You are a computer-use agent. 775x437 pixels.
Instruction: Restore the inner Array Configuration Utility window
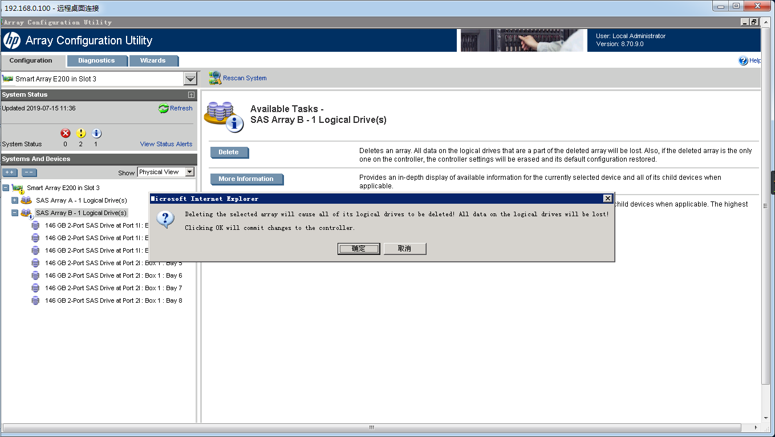tap(754, 22)
